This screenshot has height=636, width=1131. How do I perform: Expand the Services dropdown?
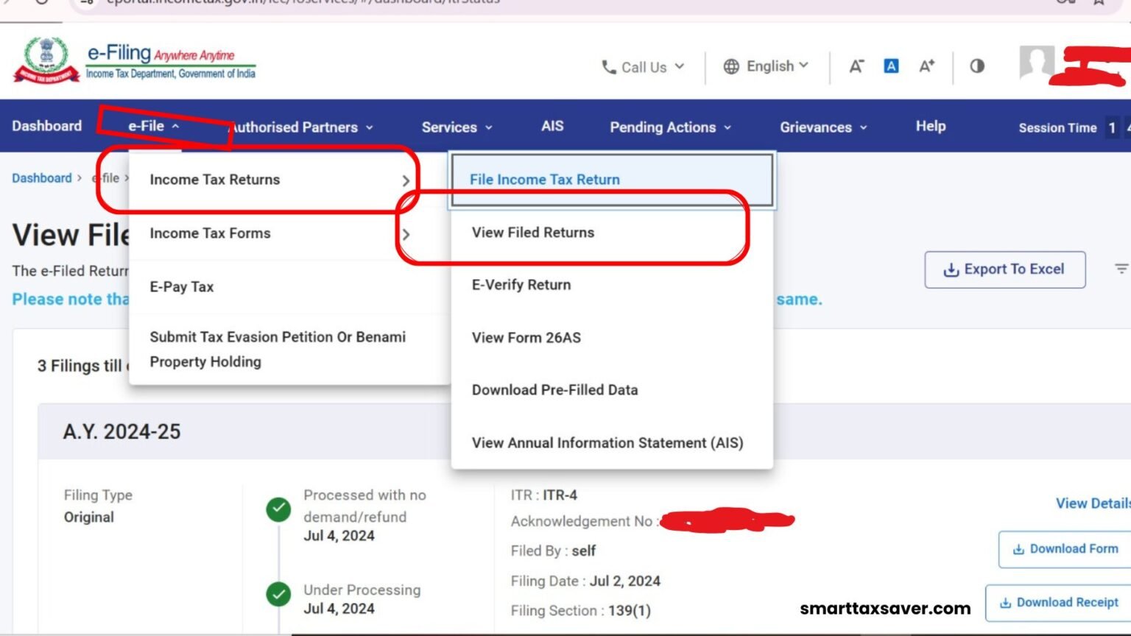(456, 127)
